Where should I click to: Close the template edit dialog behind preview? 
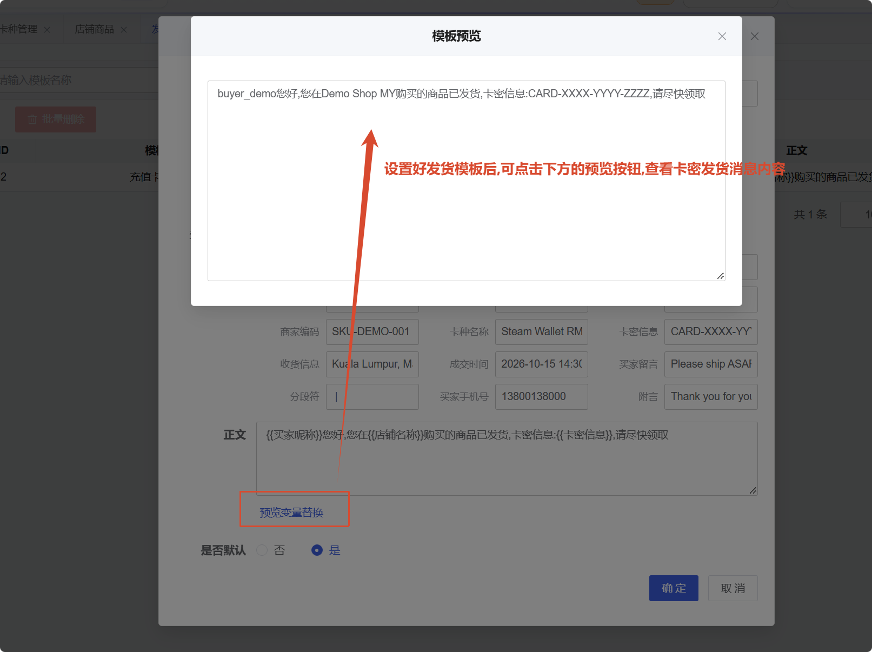pyautogui.click(x=755, y=36)
